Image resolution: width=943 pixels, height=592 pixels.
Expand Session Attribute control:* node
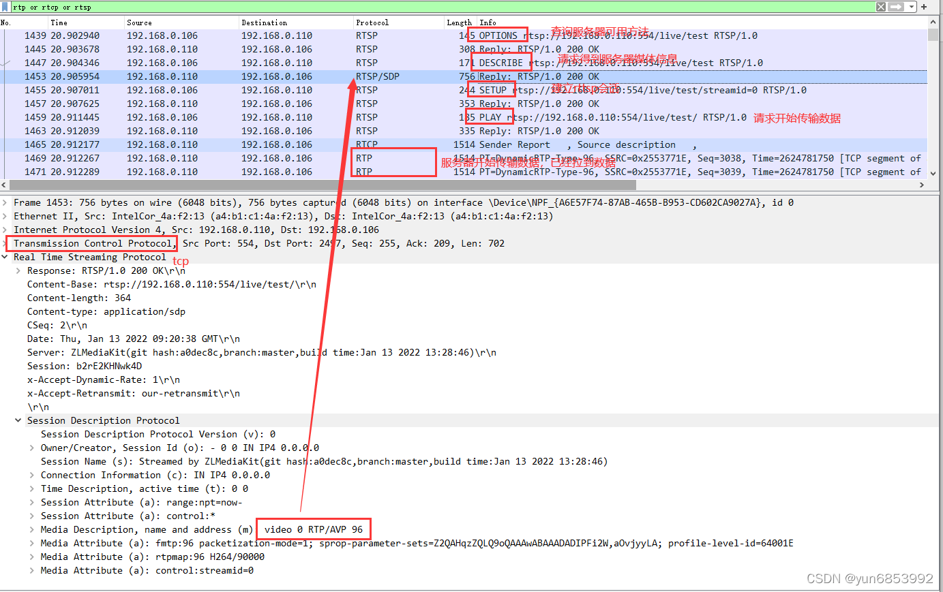tap(32, 516)
